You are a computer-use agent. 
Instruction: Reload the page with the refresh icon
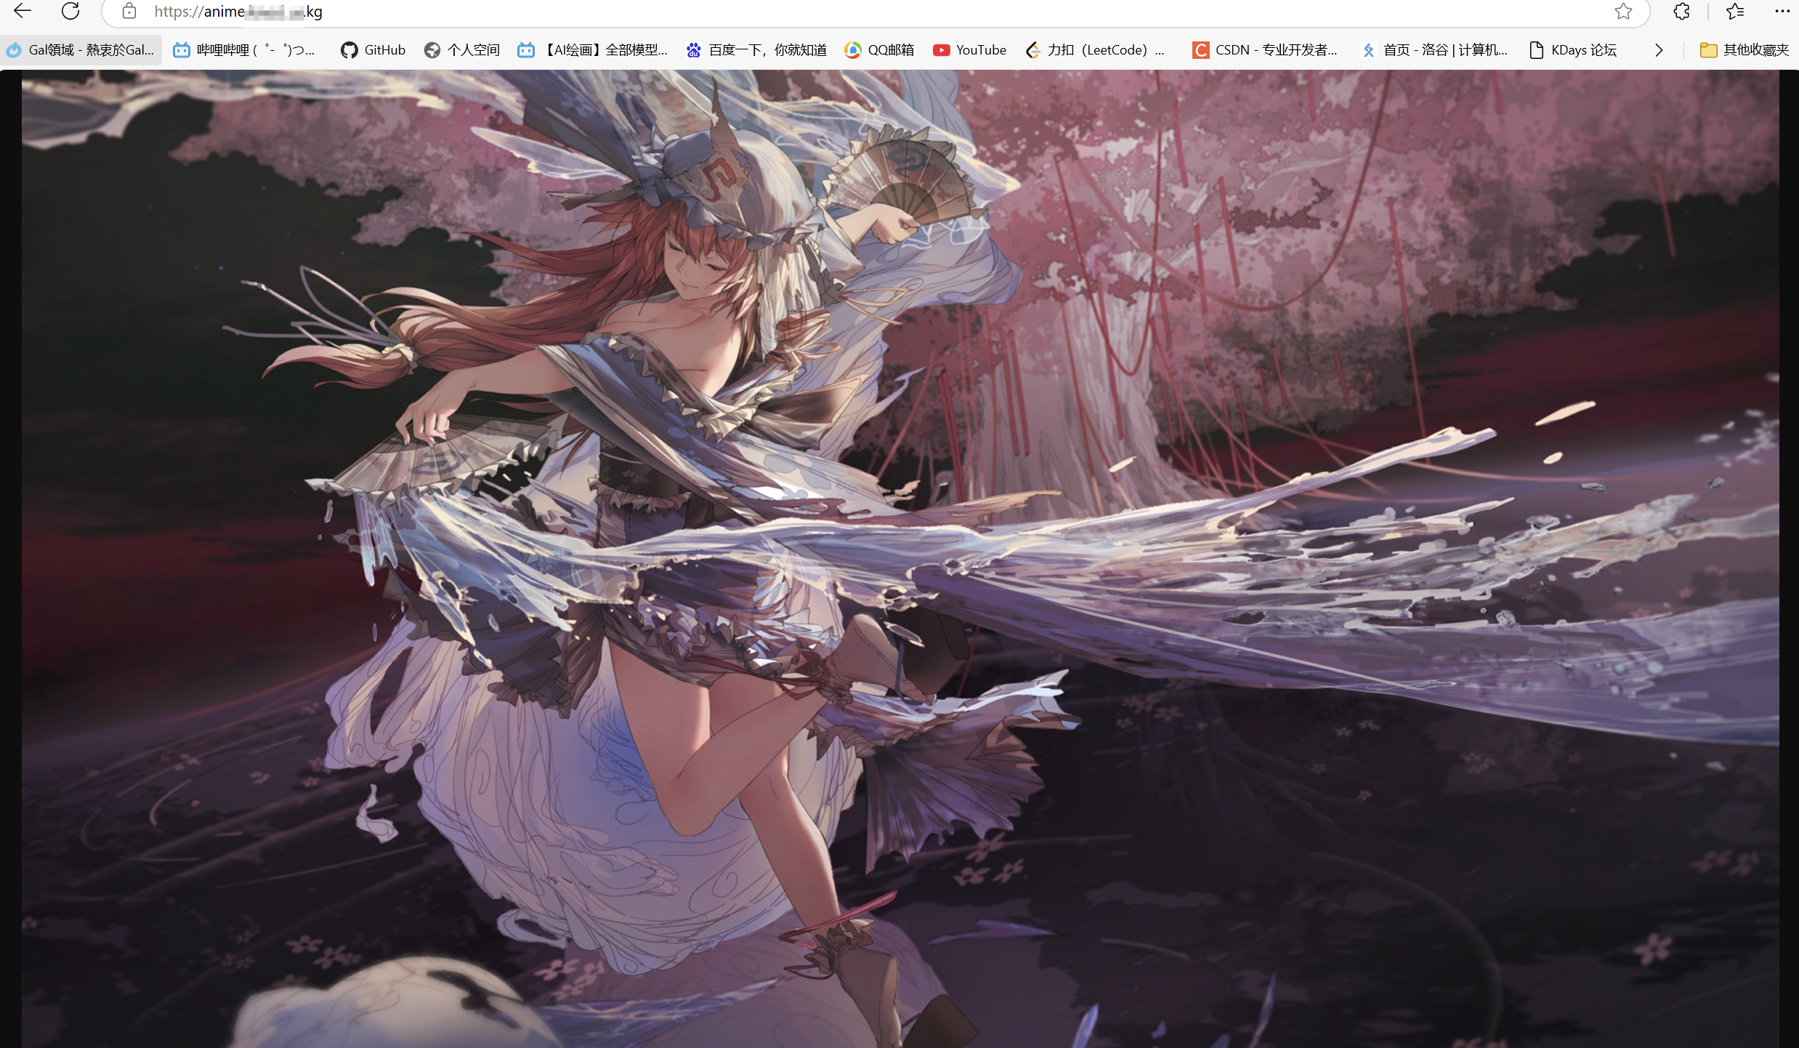[70, 11]
